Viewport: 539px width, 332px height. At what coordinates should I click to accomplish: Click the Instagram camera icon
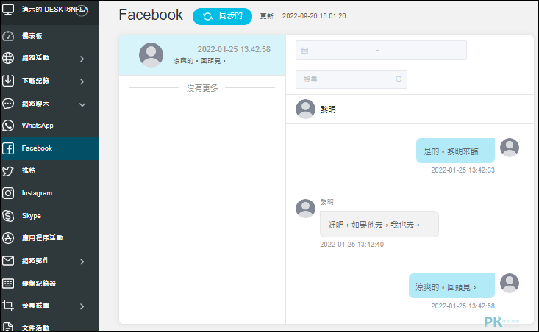click(8, 193)
